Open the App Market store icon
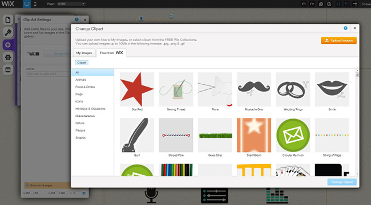The width and height of the screenshot is (371, 205). point(8,70)
